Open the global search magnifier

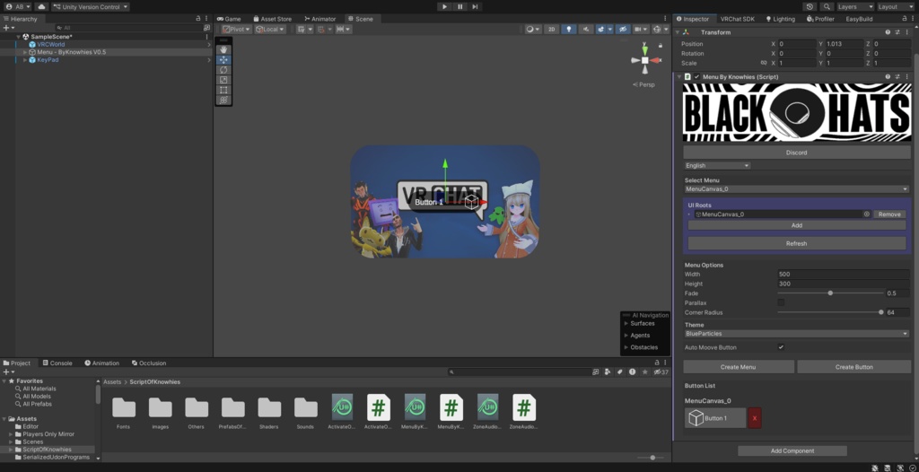tap(827, 6)
